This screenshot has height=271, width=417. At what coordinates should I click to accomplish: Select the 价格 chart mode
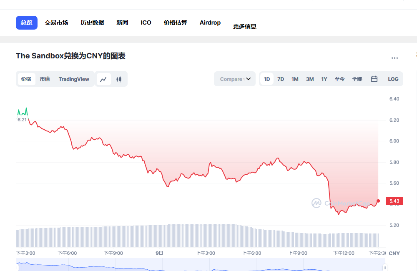click(x=26, y=79)
